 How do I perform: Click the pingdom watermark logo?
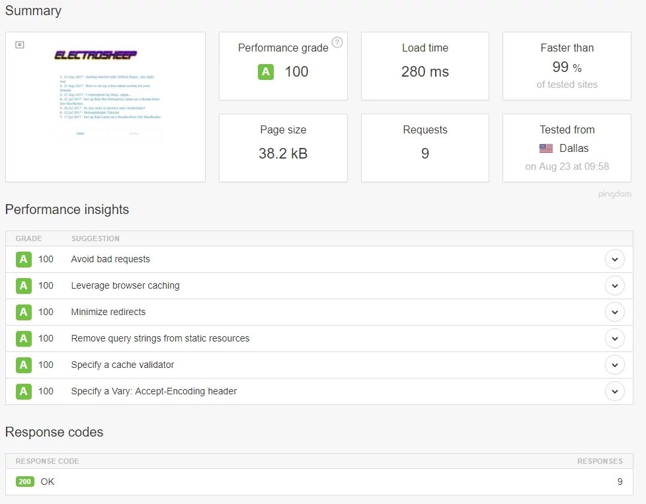(614, 194)
